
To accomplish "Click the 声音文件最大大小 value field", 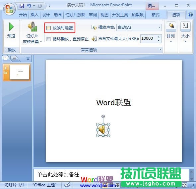I will pyautogui.click(x=149, y=38).
